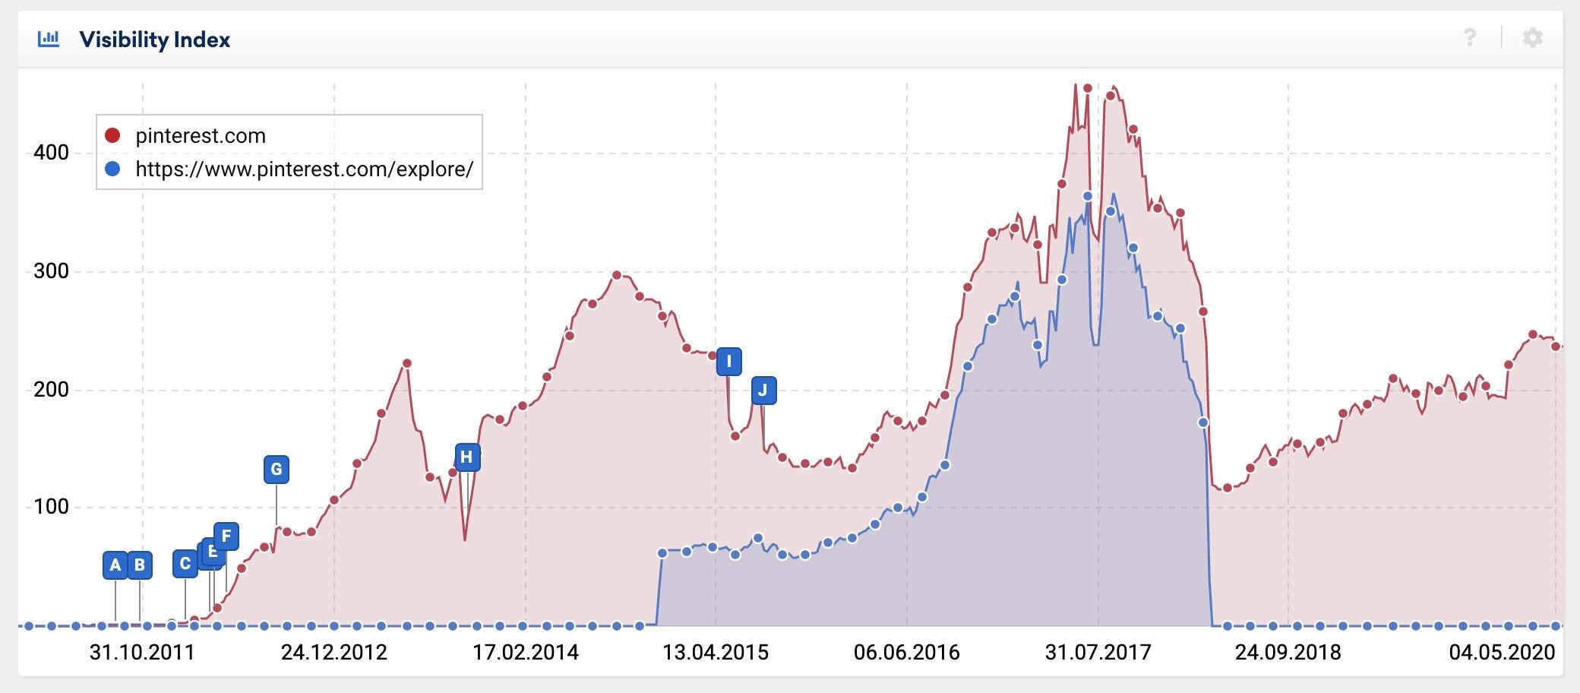
Task: Click the help question mark icon
Action: pos(1470,38)
